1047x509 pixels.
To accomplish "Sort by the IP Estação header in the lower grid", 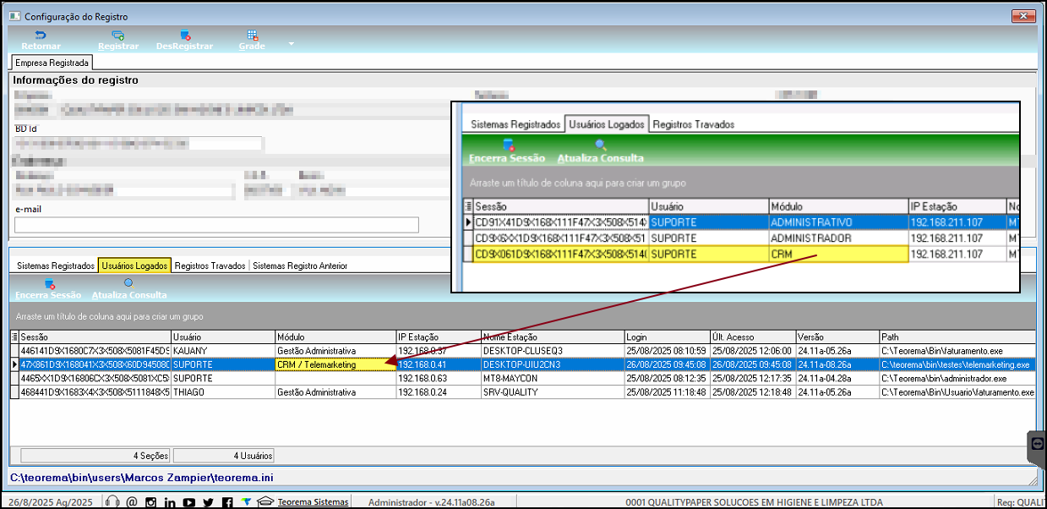I will click(x=439, y=337).
